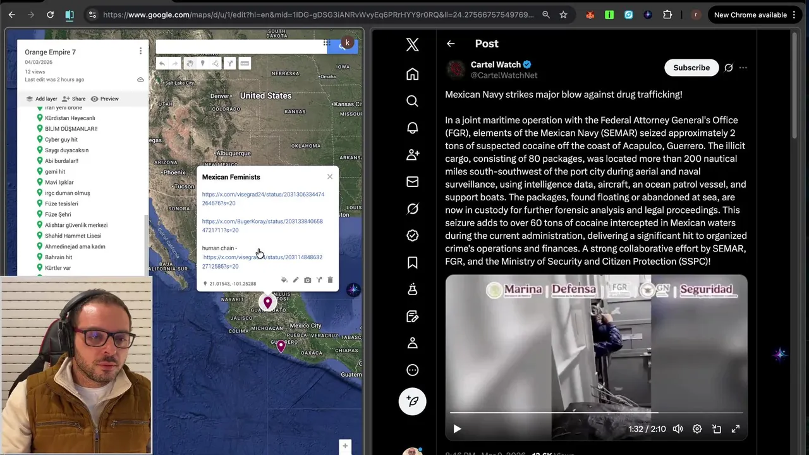Open video settings gear
809x455 pixels.
coord(697,429)
